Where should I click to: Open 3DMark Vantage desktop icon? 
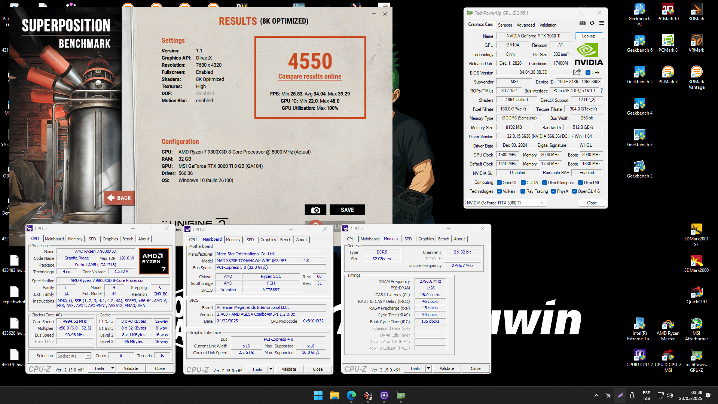696,78
